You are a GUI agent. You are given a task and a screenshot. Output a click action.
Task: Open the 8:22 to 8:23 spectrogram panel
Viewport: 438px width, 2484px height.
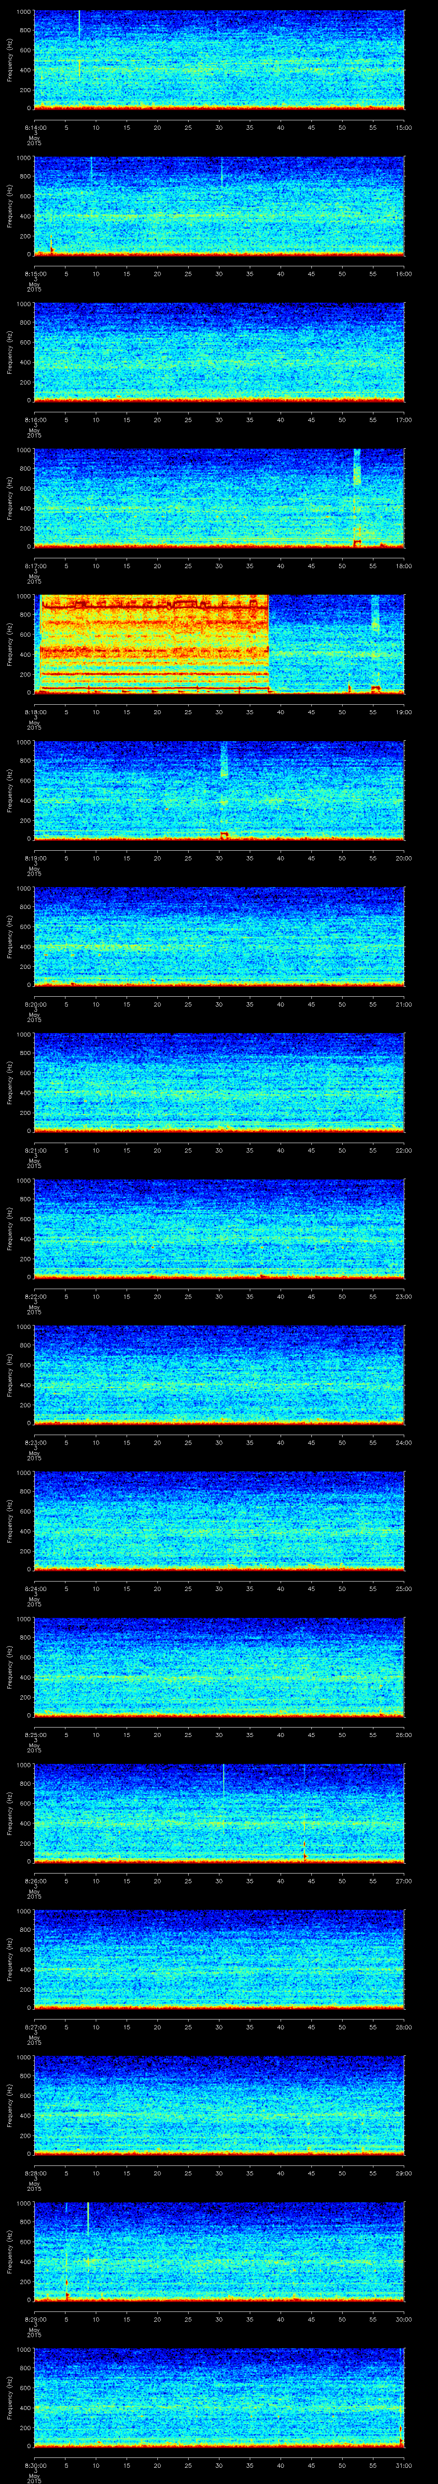219,1227
